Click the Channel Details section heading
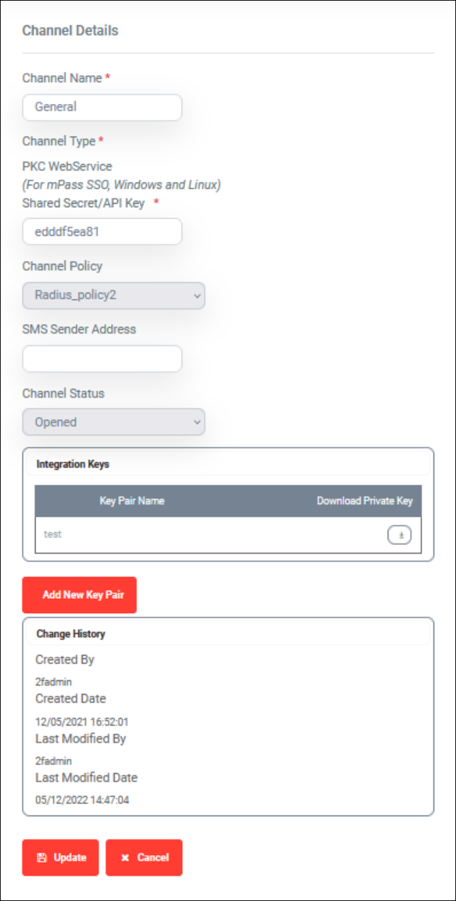Screen dimensions: 456x901 [x=70, y=31]
